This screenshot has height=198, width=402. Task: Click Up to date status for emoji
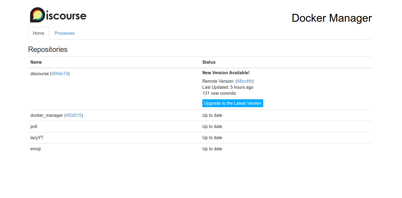click(212, 149)
